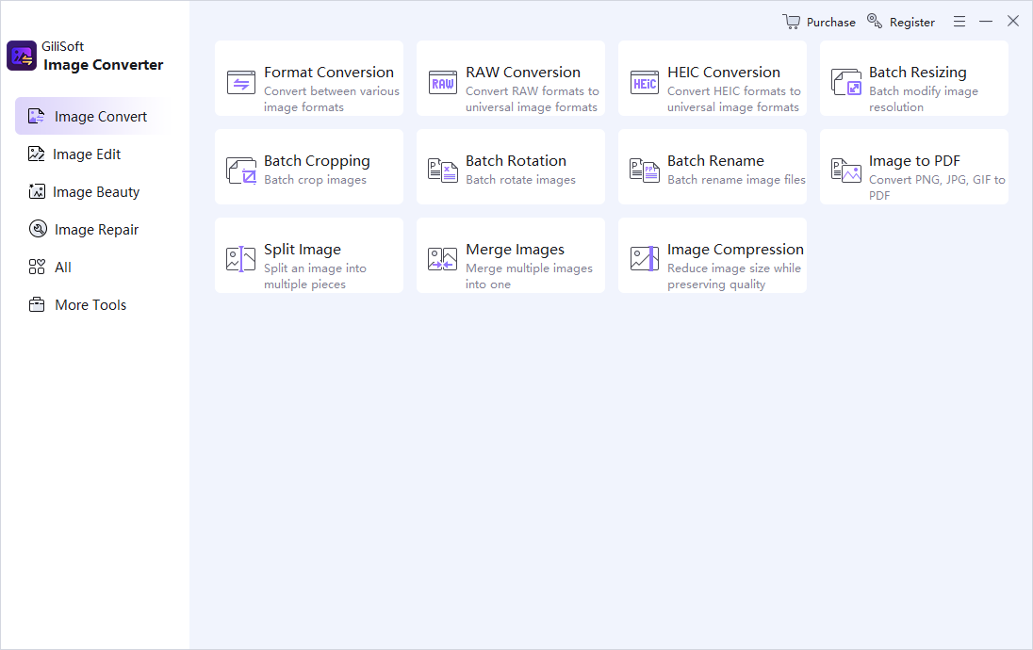Viewport: 1033px width, 650px height.
Task: Click the 'Image Converter' title text
Action: [x=104, y=65]
